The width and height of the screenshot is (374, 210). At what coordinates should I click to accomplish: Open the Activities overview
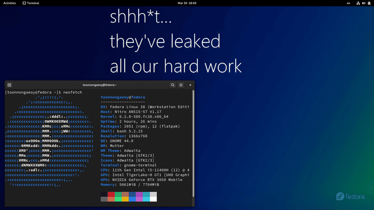tap(9, 3)
